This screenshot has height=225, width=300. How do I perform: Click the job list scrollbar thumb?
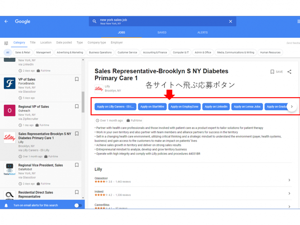tap(83, 102)
